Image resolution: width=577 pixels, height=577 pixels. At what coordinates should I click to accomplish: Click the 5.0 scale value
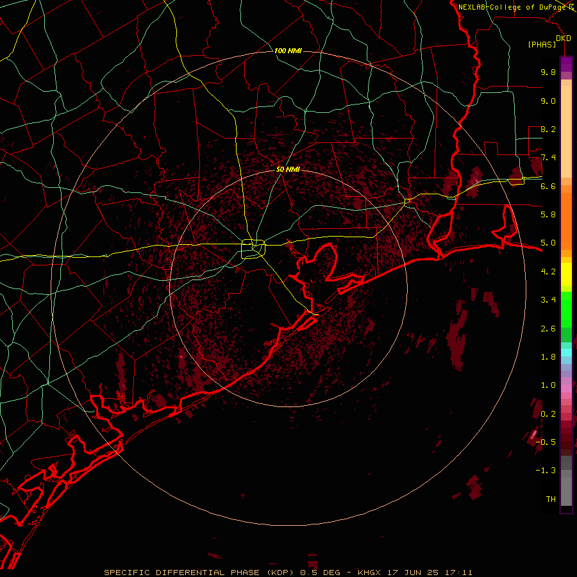click(548, 243)
